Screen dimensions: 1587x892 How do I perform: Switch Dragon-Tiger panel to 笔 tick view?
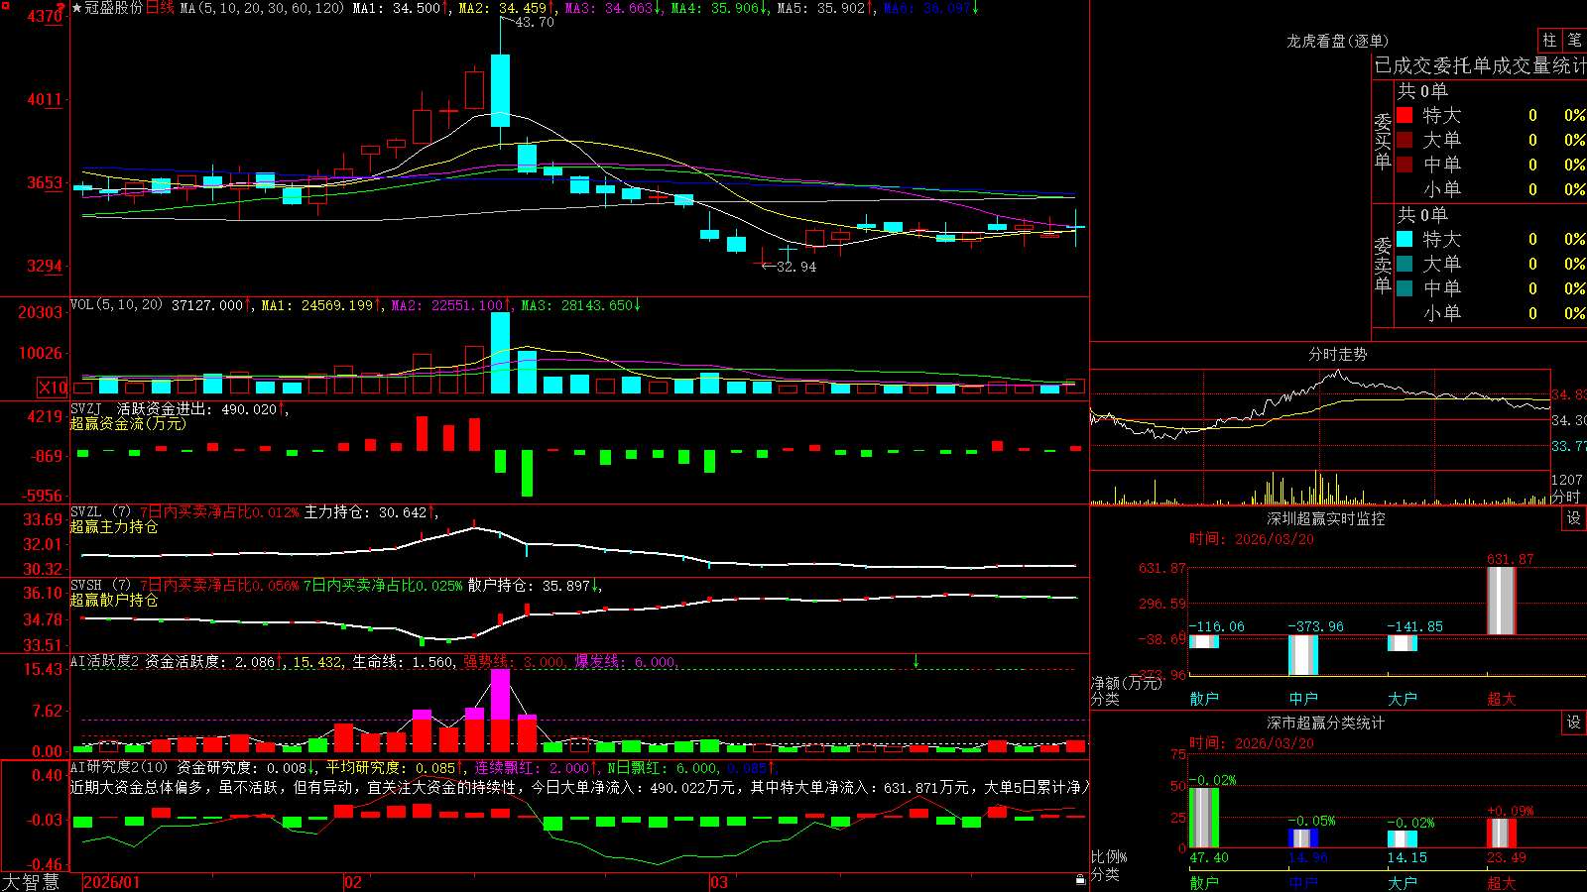point(1575,40)
